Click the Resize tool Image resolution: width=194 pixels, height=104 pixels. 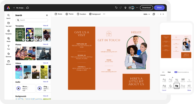(x=58, y=14)
